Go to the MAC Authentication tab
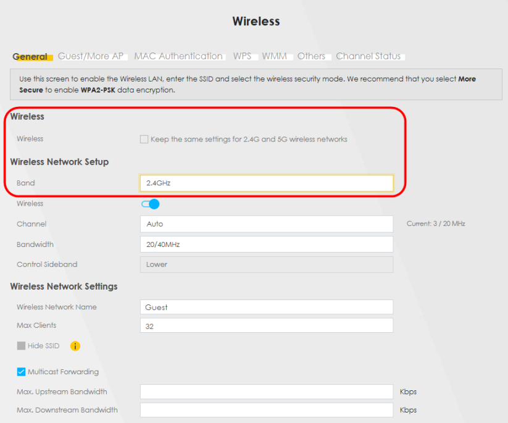This screenshot has width=508, height=423. pyautogui.click(x=178, y=56)
